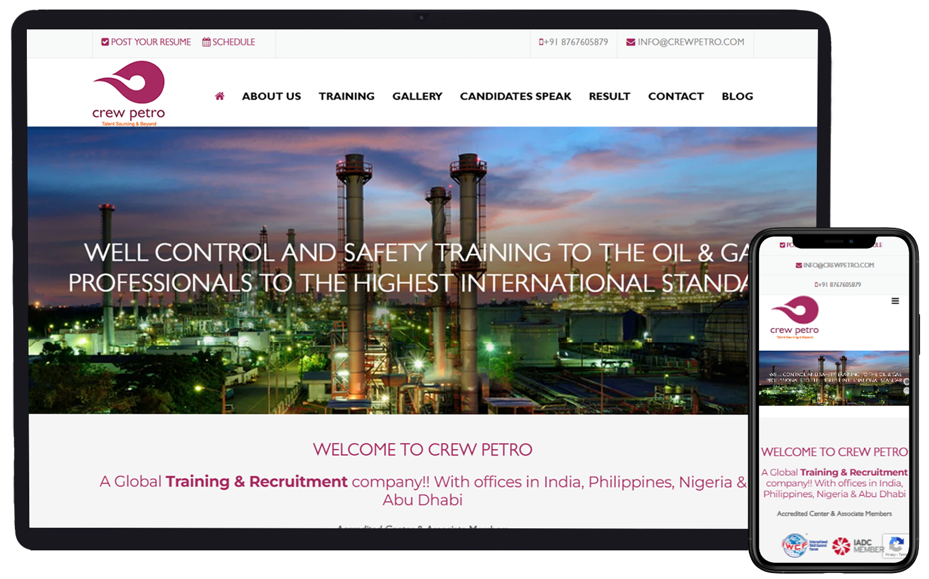Click the Crew Petro logo on the tablet

point(128,93)
